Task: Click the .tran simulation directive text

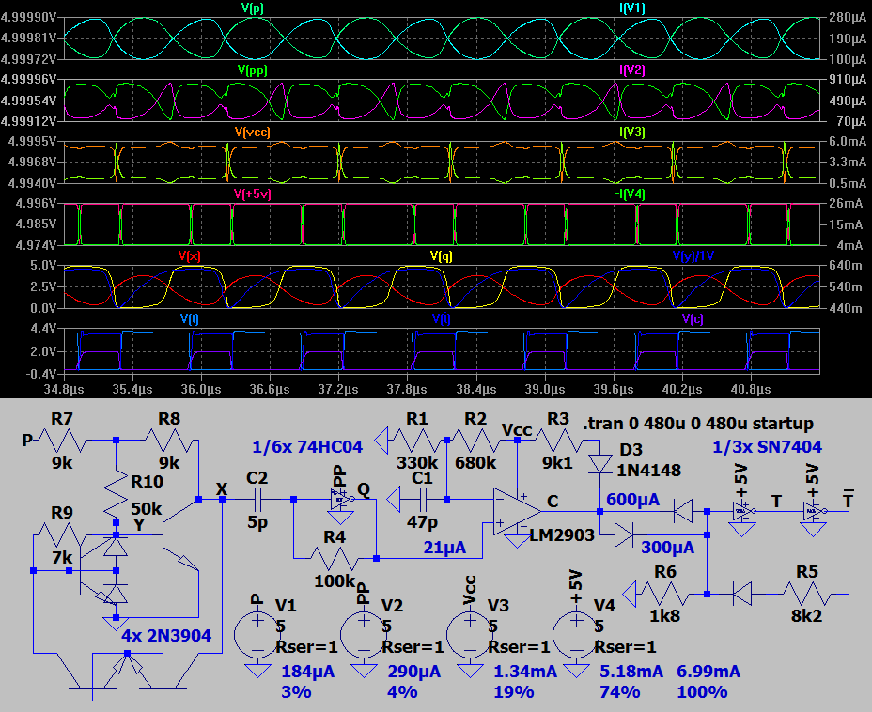Action: pos(699,423)
